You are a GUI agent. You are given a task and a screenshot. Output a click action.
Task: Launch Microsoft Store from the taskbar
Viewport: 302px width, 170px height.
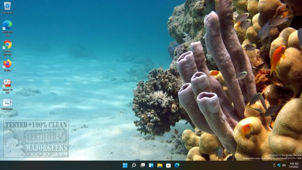[168, 165]
